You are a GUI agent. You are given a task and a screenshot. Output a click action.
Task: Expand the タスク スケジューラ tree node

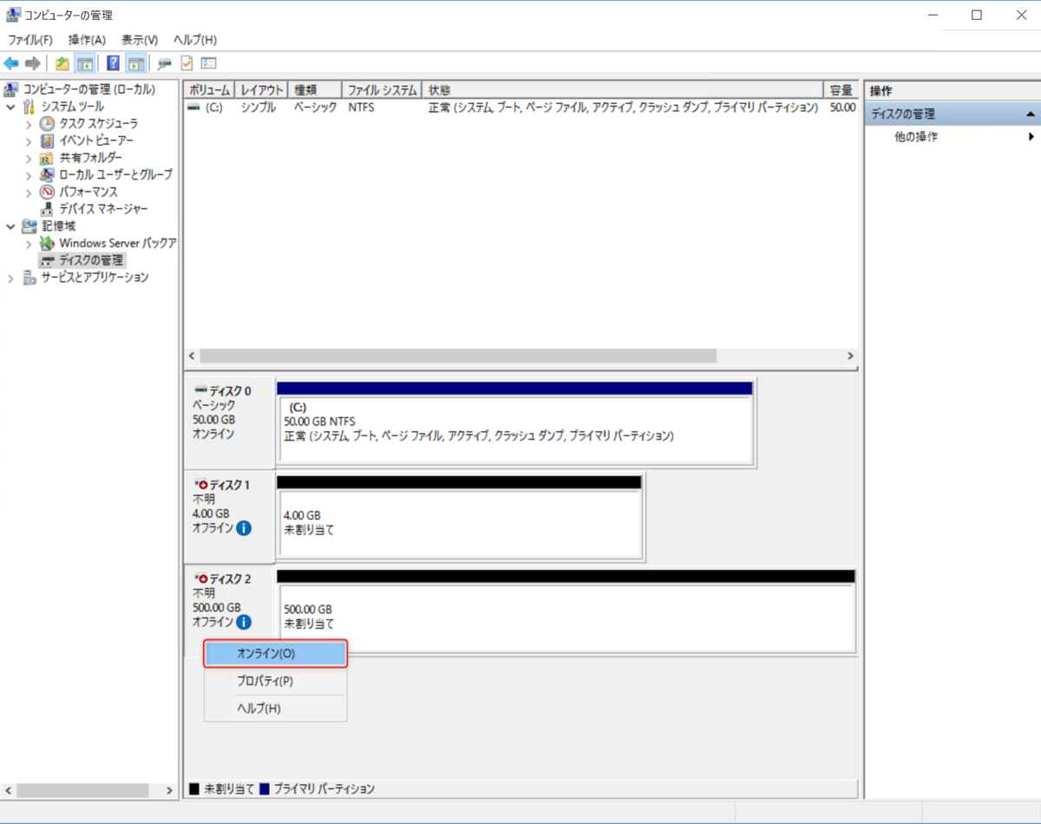click(x=29, y=123)
